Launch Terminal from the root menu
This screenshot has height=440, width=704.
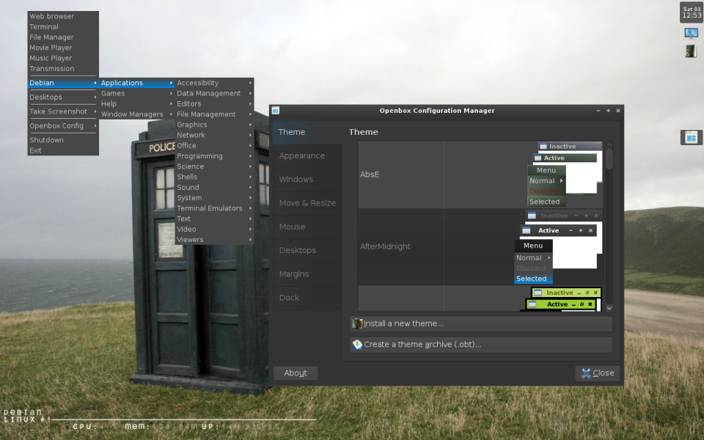(63, 26)
